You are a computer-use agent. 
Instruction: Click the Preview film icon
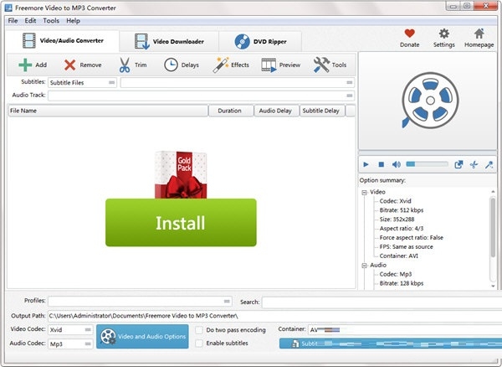269,65
